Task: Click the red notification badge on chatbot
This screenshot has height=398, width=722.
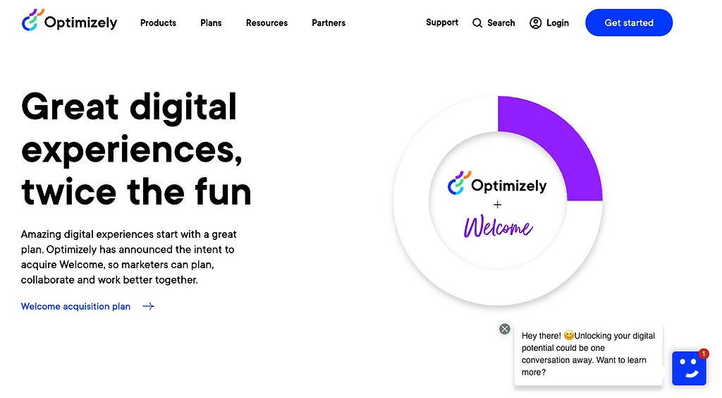Action: tap(704, 354)
